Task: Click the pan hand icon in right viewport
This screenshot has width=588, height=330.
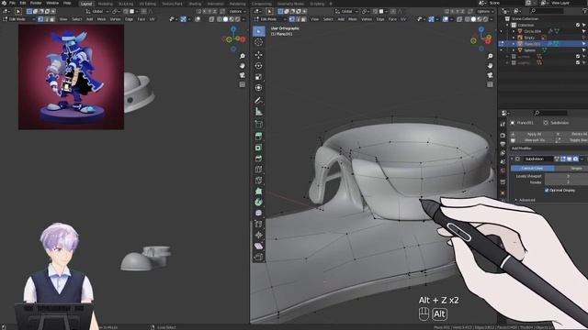Action: click(x=490, y=65)
